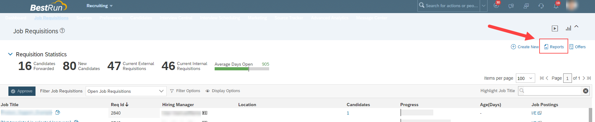
Task: Click the hiring manager contact card icon
Action: (205, 113)
